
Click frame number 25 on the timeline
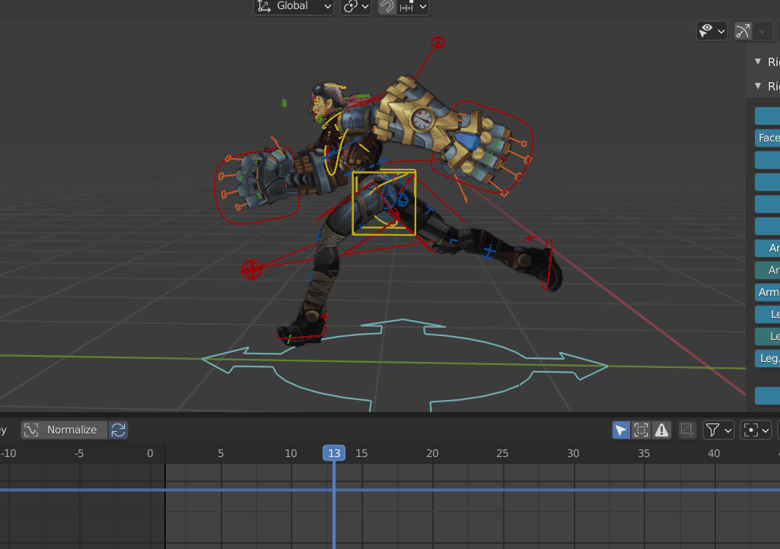(x=502, y=453)
